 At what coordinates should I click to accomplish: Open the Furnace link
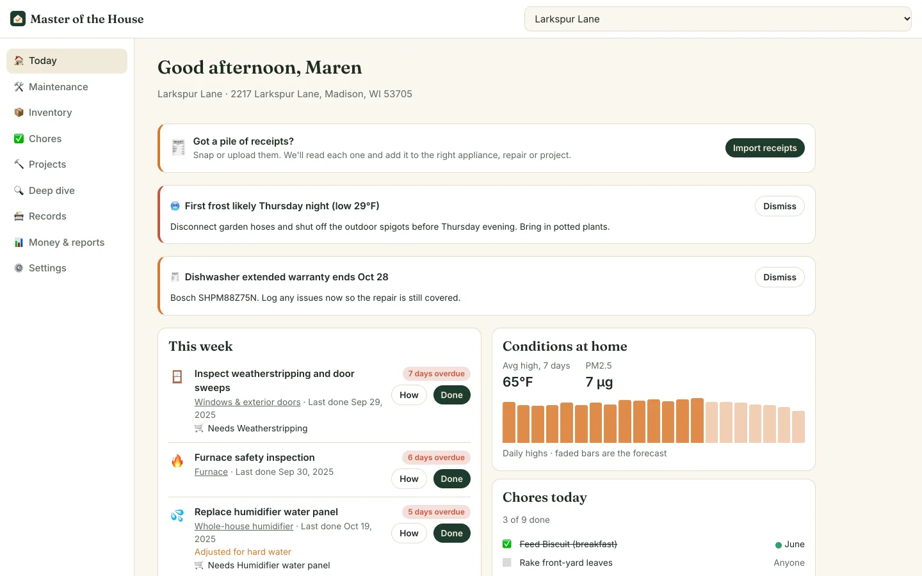pos(211,472)
